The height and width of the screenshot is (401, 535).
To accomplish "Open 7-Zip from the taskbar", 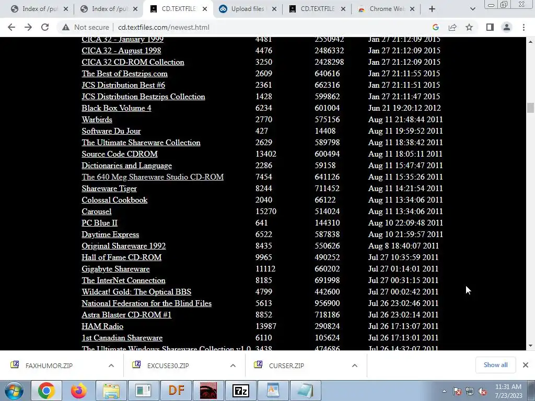I will [x=240, y=391].
